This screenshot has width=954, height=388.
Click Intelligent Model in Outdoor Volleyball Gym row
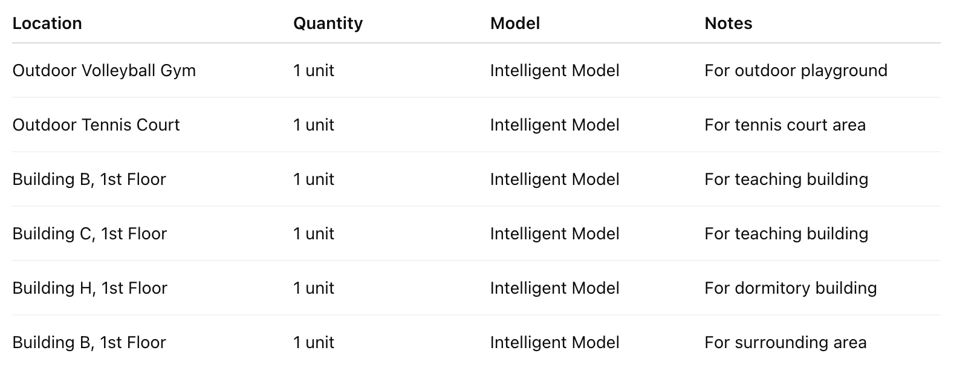[x=554, y=71]
